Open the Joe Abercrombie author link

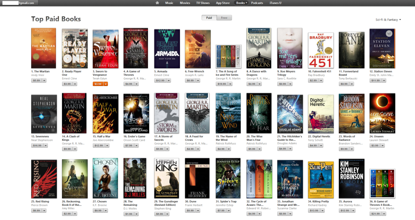pyautogui.click(x=103, y=140)
